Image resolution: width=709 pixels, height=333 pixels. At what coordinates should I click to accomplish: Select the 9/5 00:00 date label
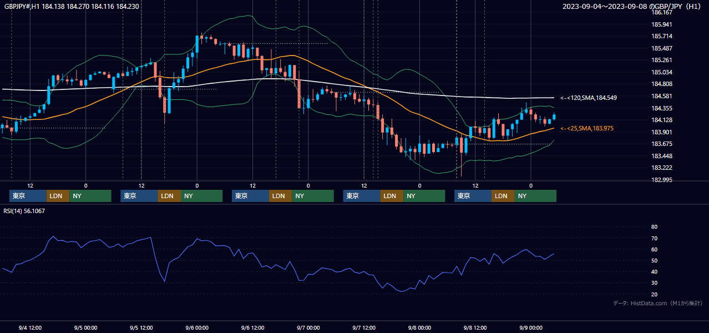pos(85,327)
